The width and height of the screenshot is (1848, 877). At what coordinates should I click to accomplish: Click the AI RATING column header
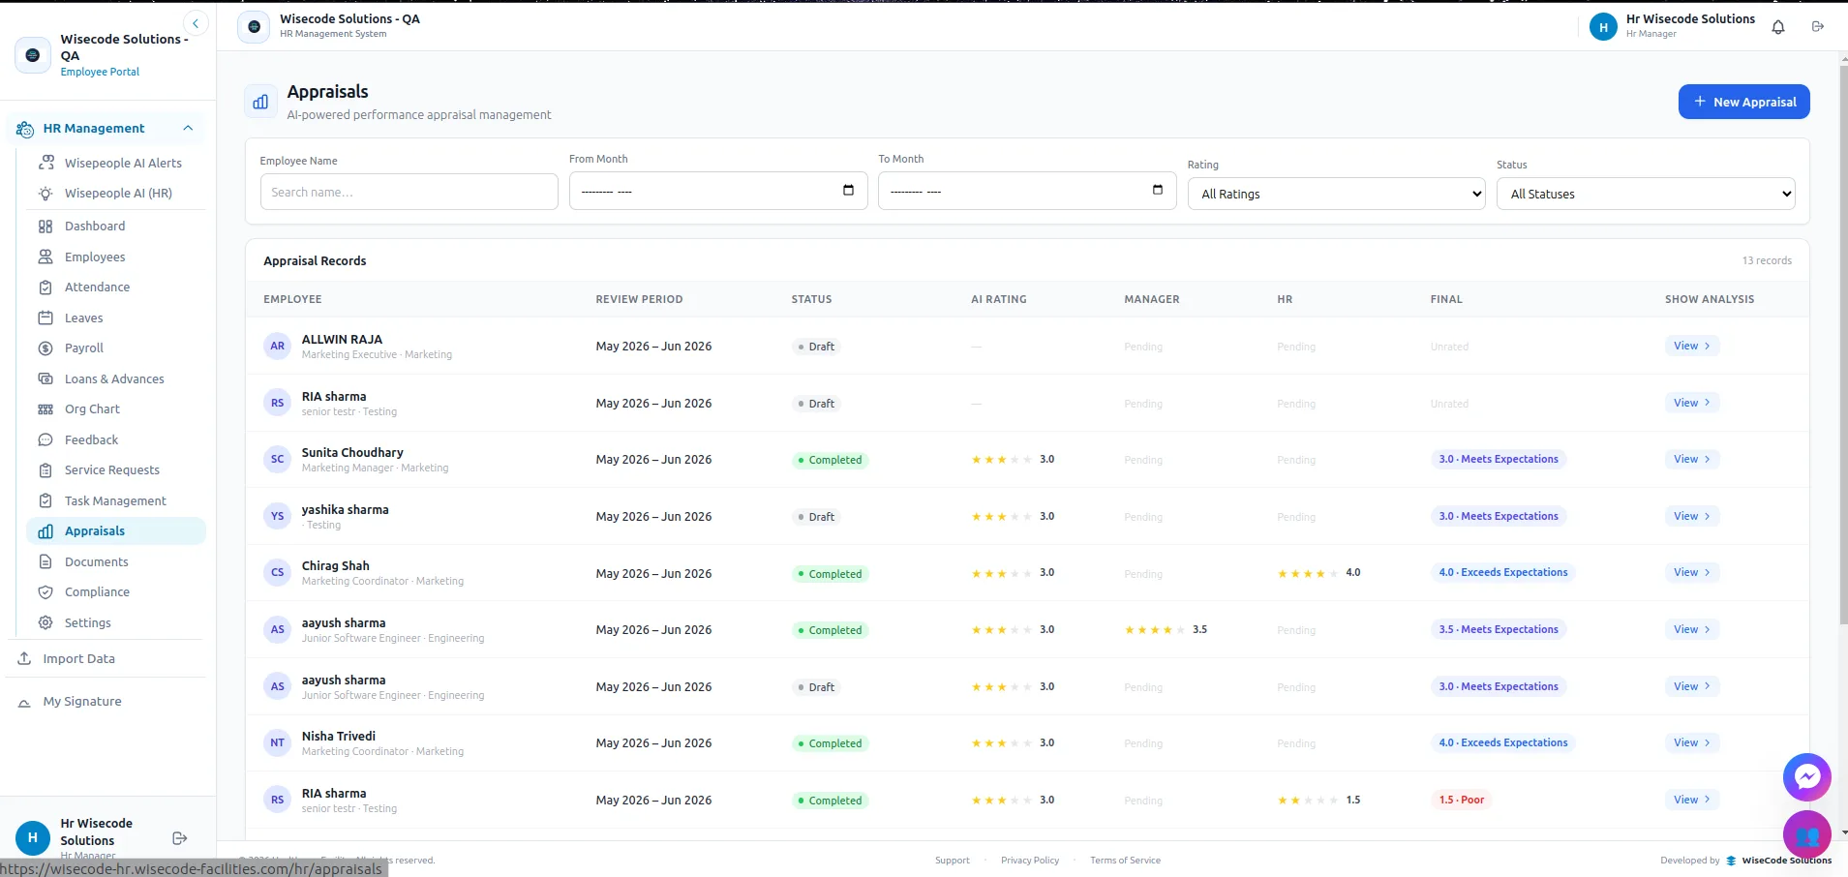click(998, 299)
